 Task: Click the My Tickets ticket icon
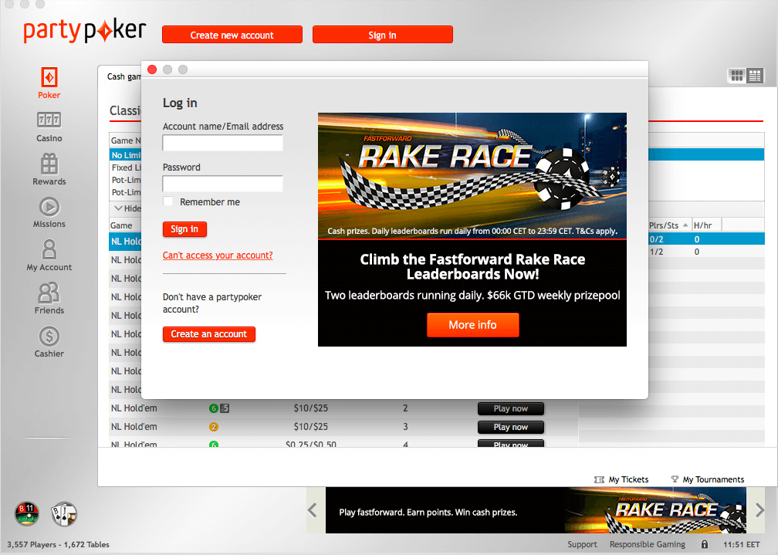[x=599, y=479]
